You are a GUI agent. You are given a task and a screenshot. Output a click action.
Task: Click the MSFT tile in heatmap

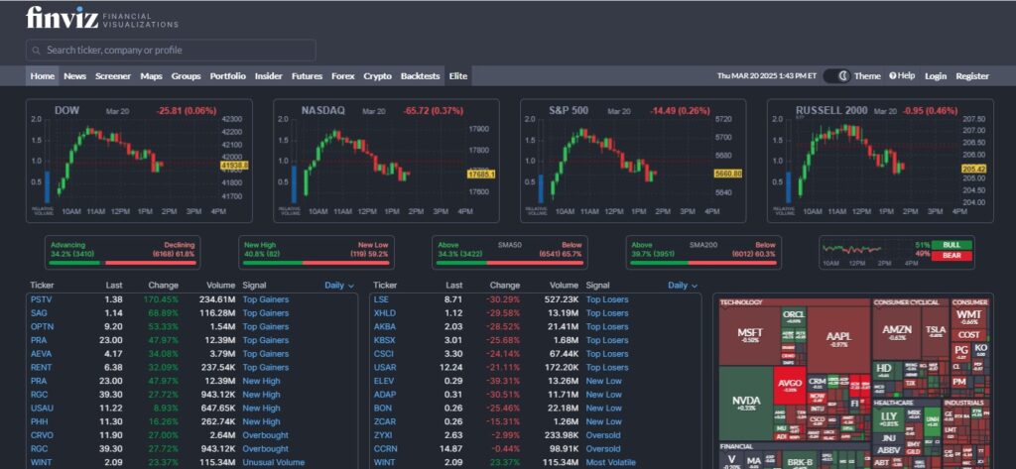[749, 335]
